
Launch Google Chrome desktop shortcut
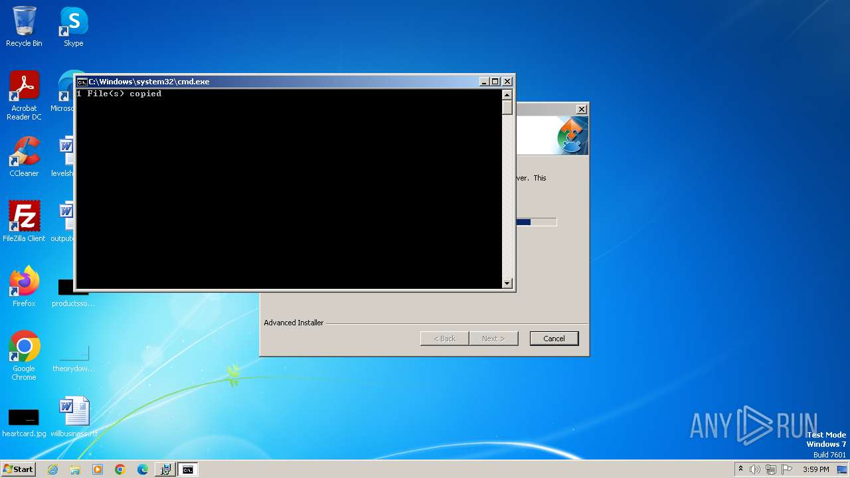[x=24, y=355]
